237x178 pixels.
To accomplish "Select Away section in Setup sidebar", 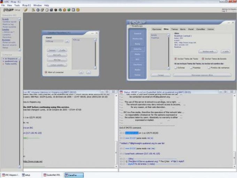I will tap(137, 44).
